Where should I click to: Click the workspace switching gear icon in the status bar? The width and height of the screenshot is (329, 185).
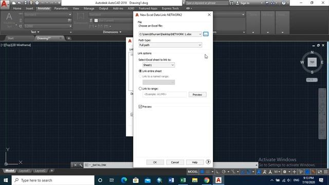pyautogui.click(x=284, y=172)
